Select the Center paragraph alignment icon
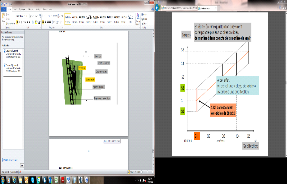Viewport: 287px width, 184px height. coord(46,22)
